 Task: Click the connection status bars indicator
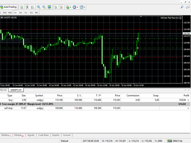tap(170, 141)
